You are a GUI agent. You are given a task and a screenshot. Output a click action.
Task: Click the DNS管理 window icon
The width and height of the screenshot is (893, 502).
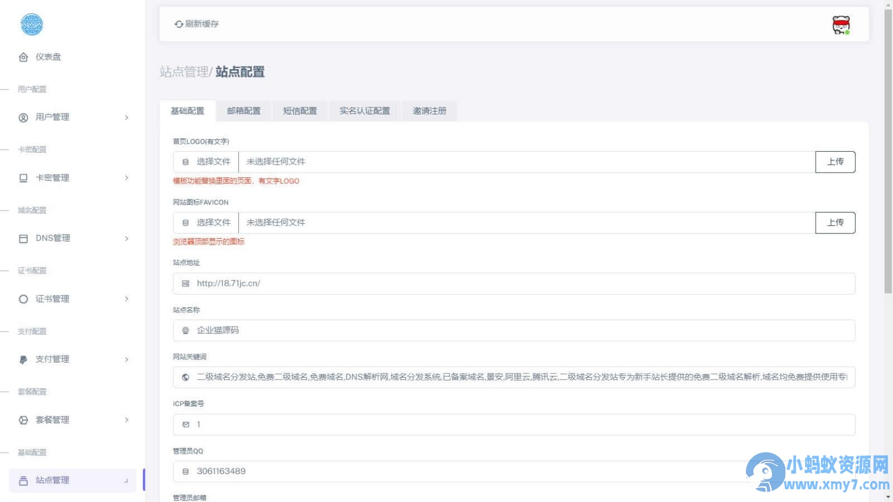point(23,238)
